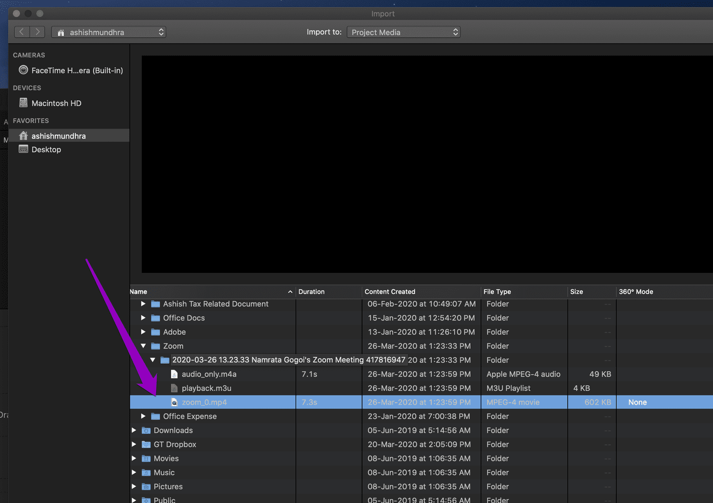This screenshot has width=713, height=503.
Task: Click Ashish Tax Related Document folder icon
Action: coord(156,304)
